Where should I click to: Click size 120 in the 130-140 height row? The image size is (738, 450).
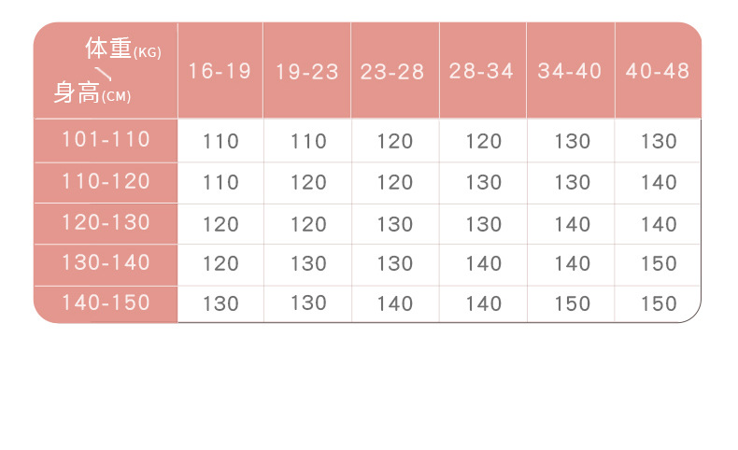[220, 264]
